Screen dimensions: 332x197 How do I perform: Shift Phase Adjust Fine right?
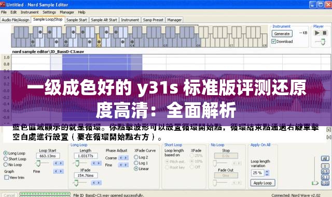[x=126, y=165]
